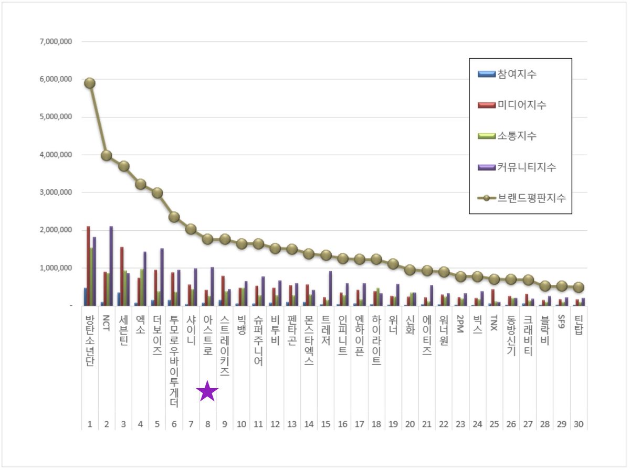Image resolution: width=630 pixels, height=470 pixels.
Task: Select the 비투비 x-axis category label
Action: pyautogui.click(x=275, y=330)
